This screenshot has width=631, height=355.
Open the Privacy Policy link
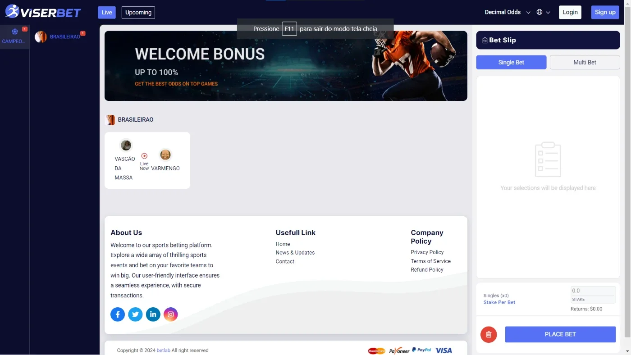click(427, 252)
